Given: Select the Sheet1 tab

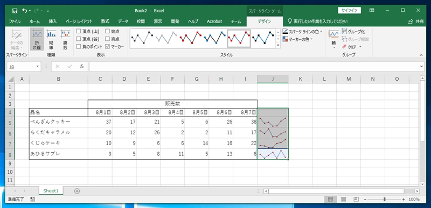Looking at the screenshot, I should point(51,191).
